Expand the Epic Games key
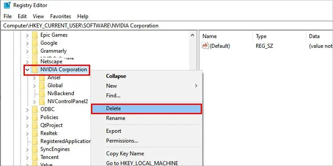Image resolution: width=333 pixels, height=166 pixels. [27, 35]
